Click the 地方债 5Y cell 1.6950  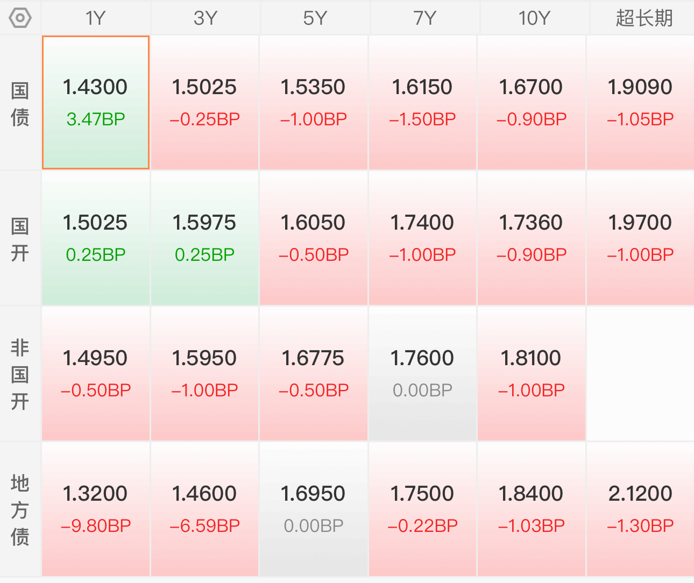click(x=313, y=509)
